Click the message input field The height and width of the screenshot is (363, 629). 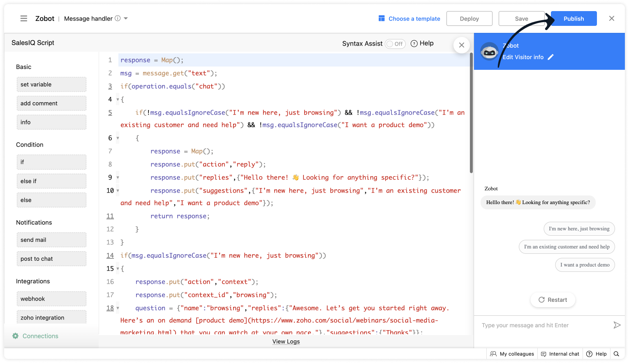coord(545,325)
